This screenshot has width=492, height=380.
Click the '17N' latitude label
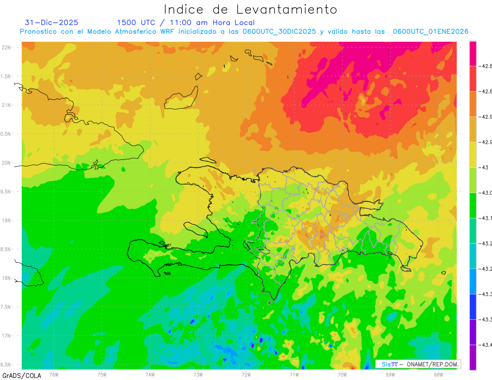7,336
